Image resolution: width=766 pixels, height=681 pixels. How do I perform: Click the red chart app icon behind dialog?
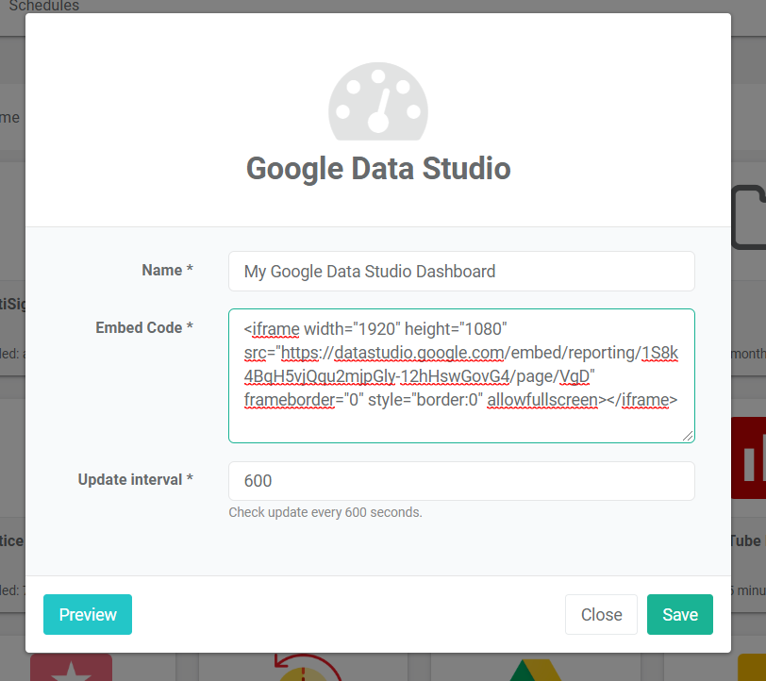tap(748, 457)
